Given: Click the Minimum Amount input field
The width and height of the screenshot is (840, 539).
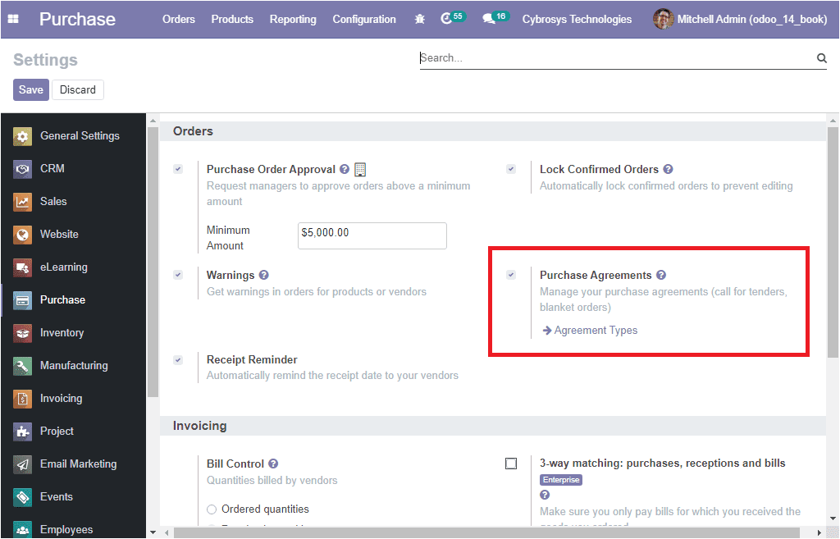Looking at the screenshot, I should [x=372, y=235].
